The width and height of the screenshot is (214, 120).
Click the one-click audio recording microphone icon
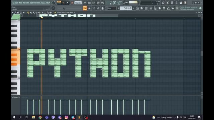tap(172, 3)
